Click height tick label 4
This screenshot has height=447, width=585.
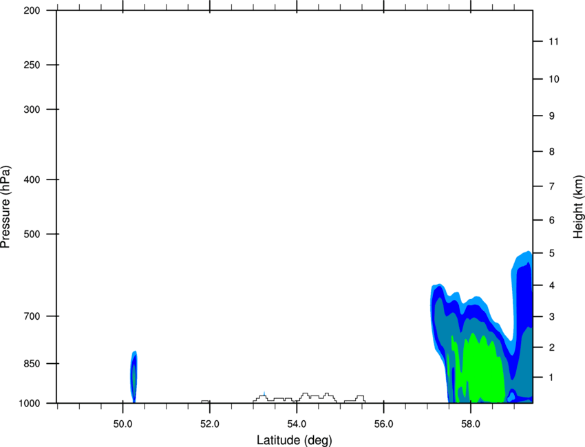[x=552, y=285]
